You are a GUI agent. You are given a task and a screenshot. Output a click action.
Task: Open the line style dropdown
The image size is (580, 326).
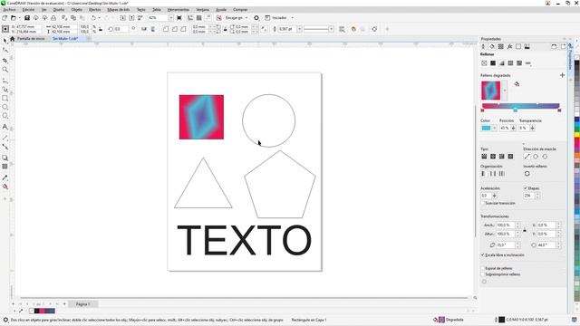[331, 29]
